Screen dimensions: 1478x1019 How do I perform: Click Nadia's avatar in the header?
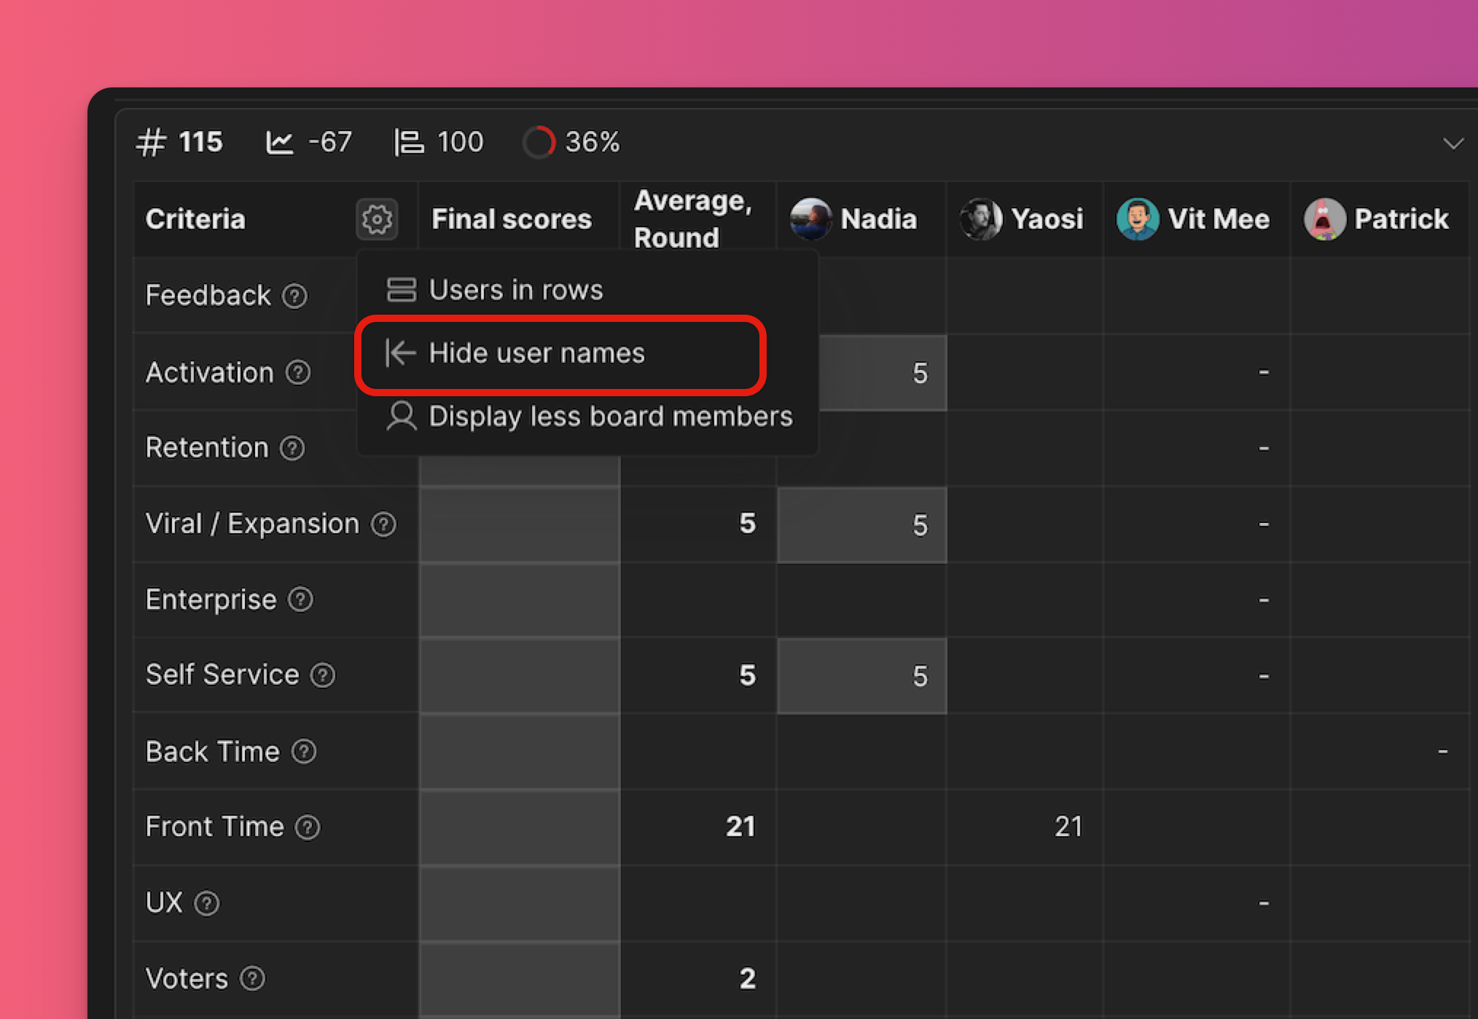pos(811,219)
